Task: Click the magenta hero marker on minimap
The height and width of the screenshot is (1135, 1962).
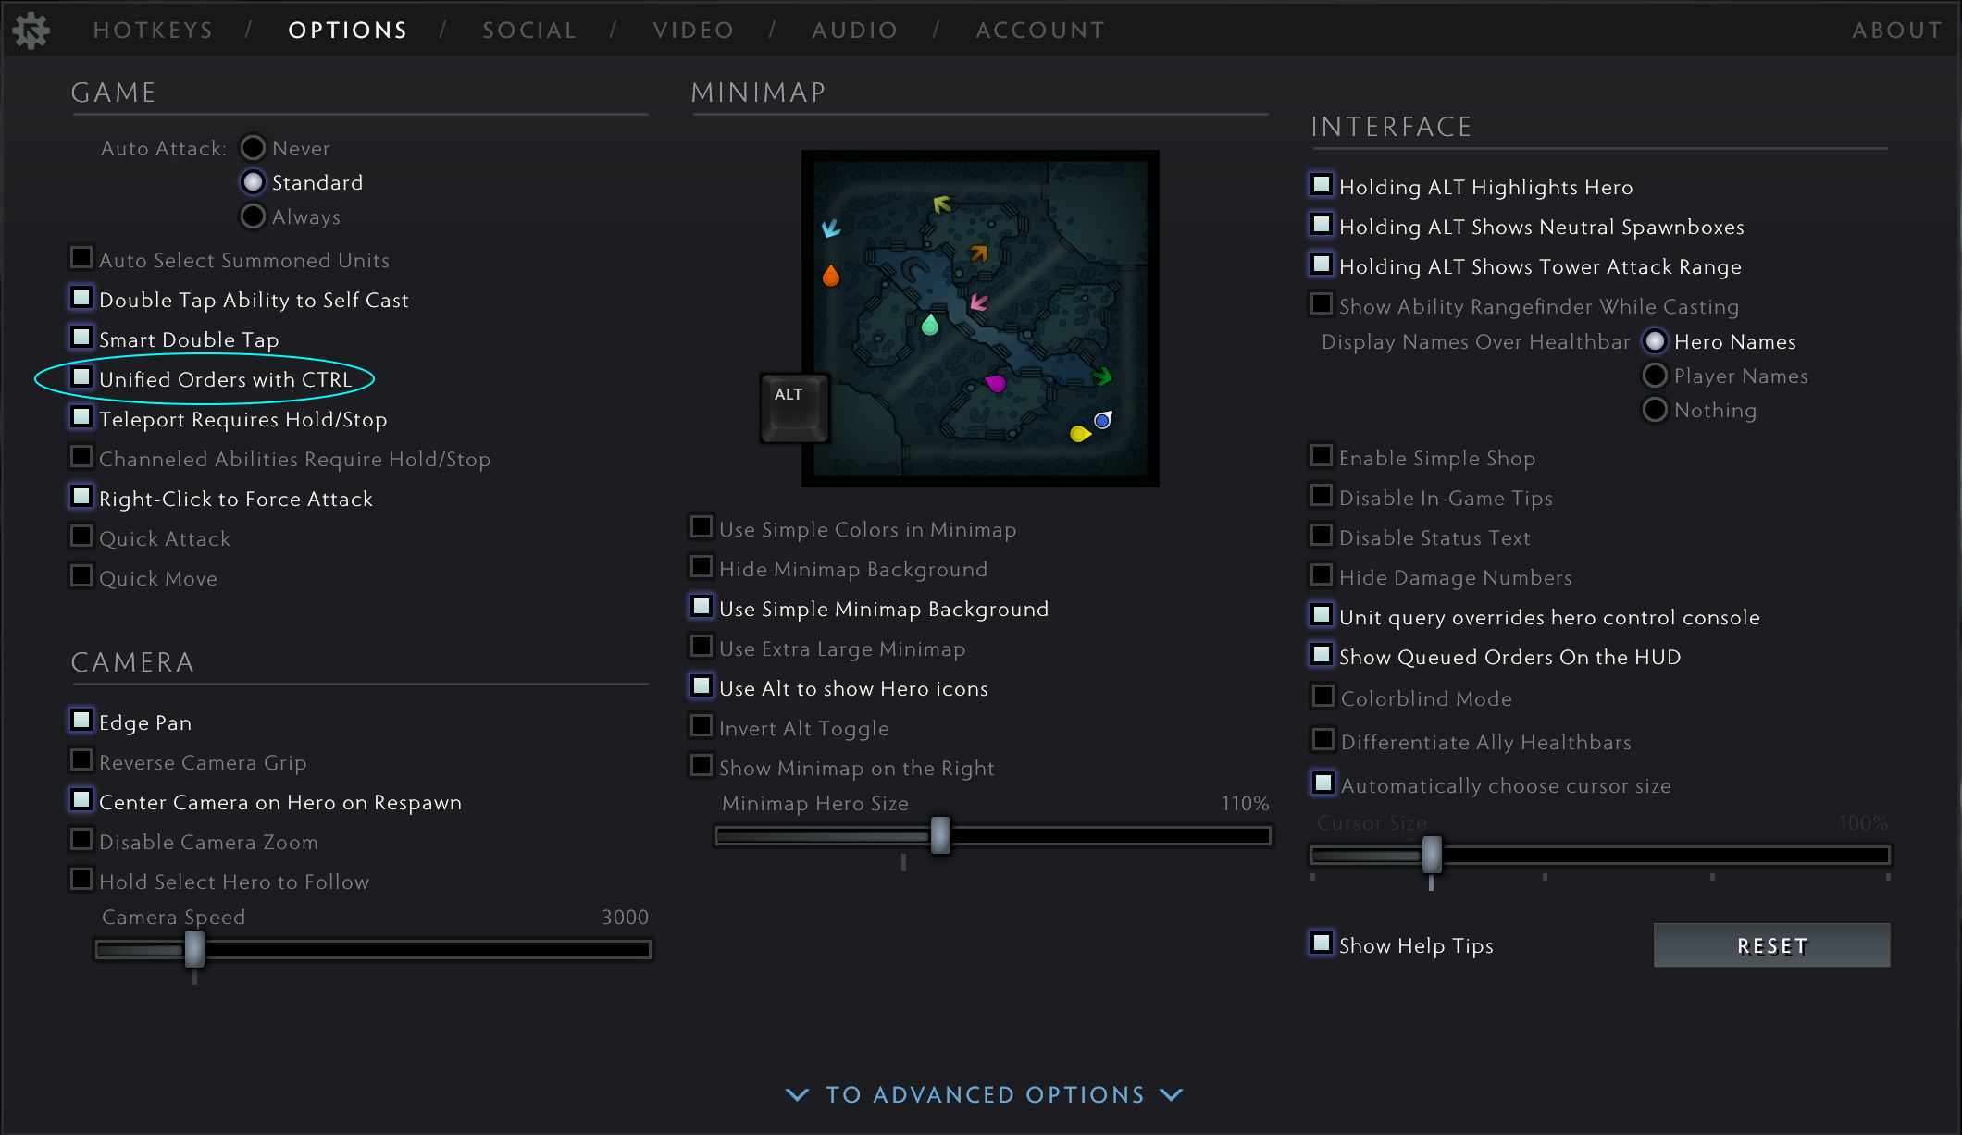Action: click(996, 383)
